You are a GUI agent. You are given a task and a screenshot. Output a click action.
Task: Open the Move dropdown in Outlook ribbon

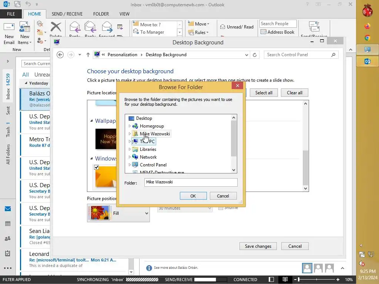pyautogui.click(x=199, y=24)
